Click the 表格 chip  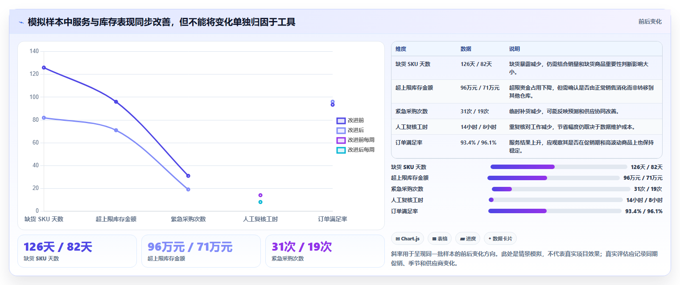tap(440, 239)
